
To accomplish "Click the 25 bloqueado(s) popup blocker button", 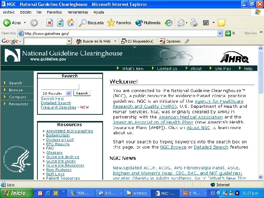I will pyautogui.click(x=137, y=41).
